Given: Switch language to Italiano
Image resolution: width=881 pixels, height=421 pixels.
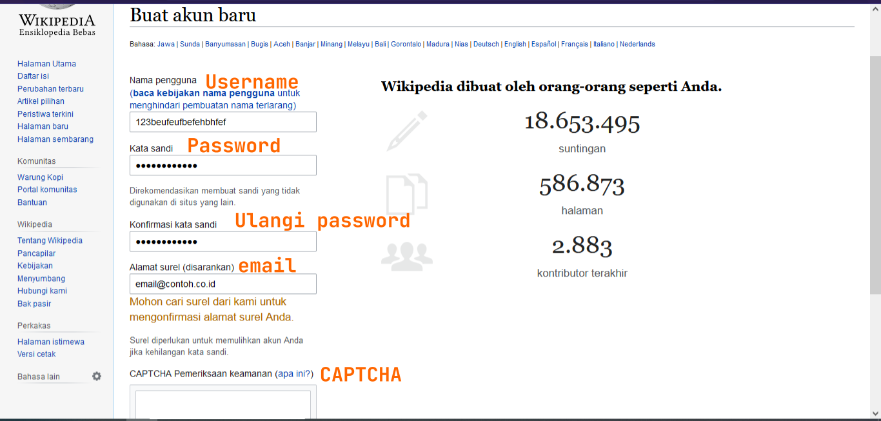Looking at the screenshot, I should (x=604, y=44).
